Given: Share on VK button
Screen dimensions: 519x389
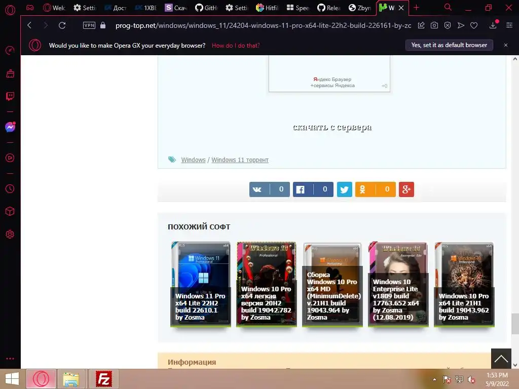Looking at the screenshot, I should [270, 189].
